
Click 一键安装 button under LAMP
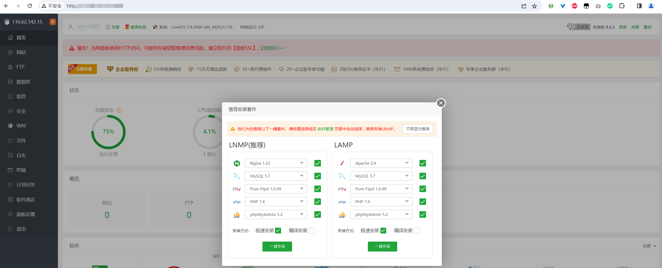tap(382, 247)
